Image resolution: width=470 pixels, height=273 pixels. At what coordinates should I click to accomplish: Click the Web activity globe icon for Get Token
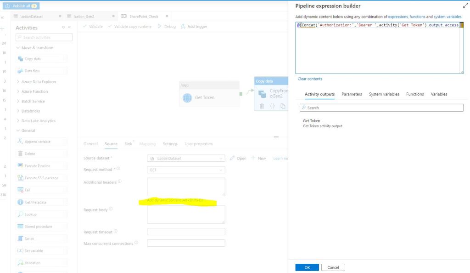[x=187, y=97]
